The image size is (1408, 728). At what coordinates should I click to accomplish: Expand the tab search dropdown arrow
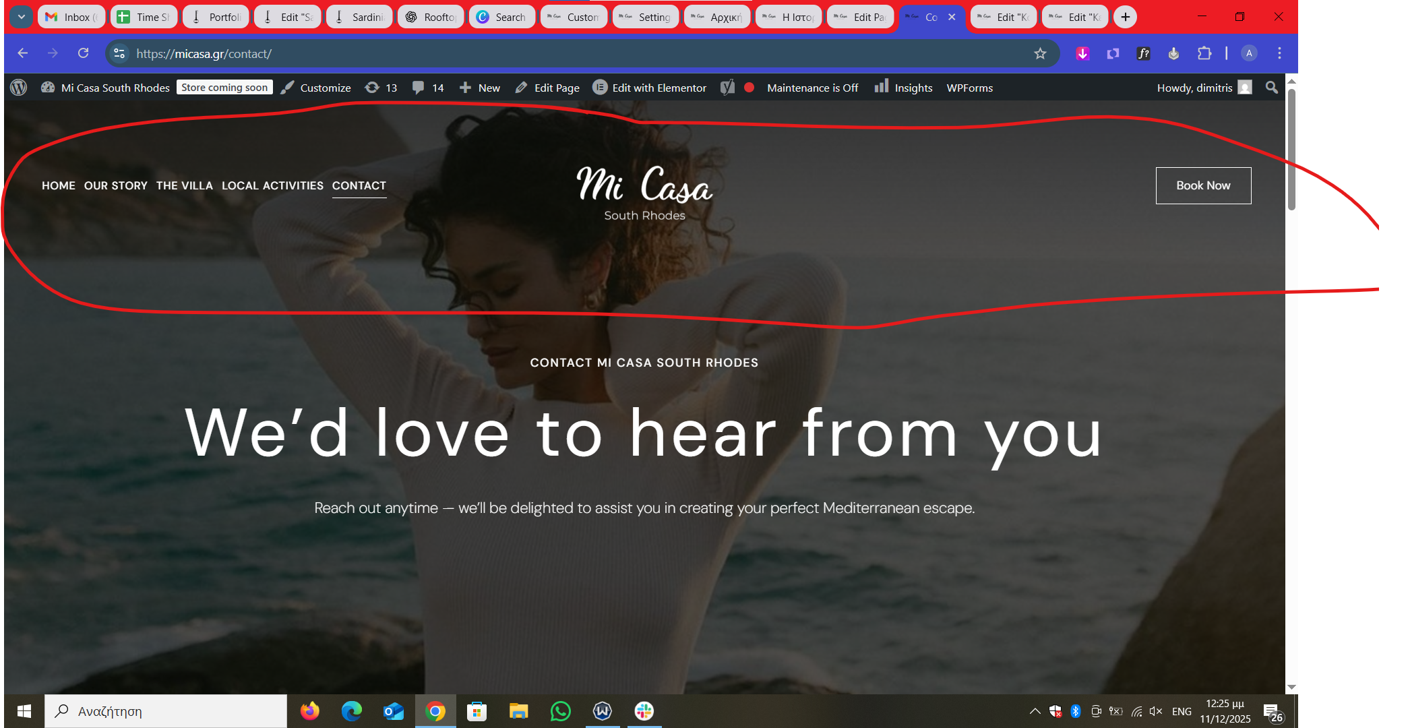tap(21, 17)
